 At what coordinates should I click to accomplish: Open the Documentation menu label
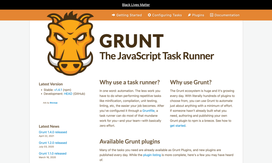tap(227, 15)
